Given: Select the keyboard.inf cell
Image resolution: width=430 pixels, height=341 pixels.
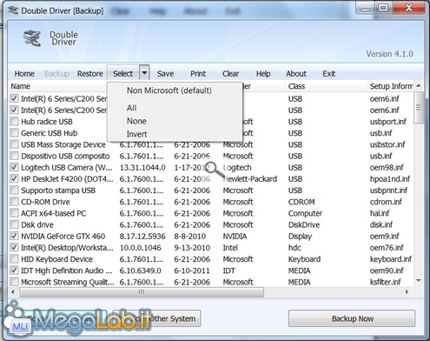Looking at the screenshot, I should coord(391,259).
